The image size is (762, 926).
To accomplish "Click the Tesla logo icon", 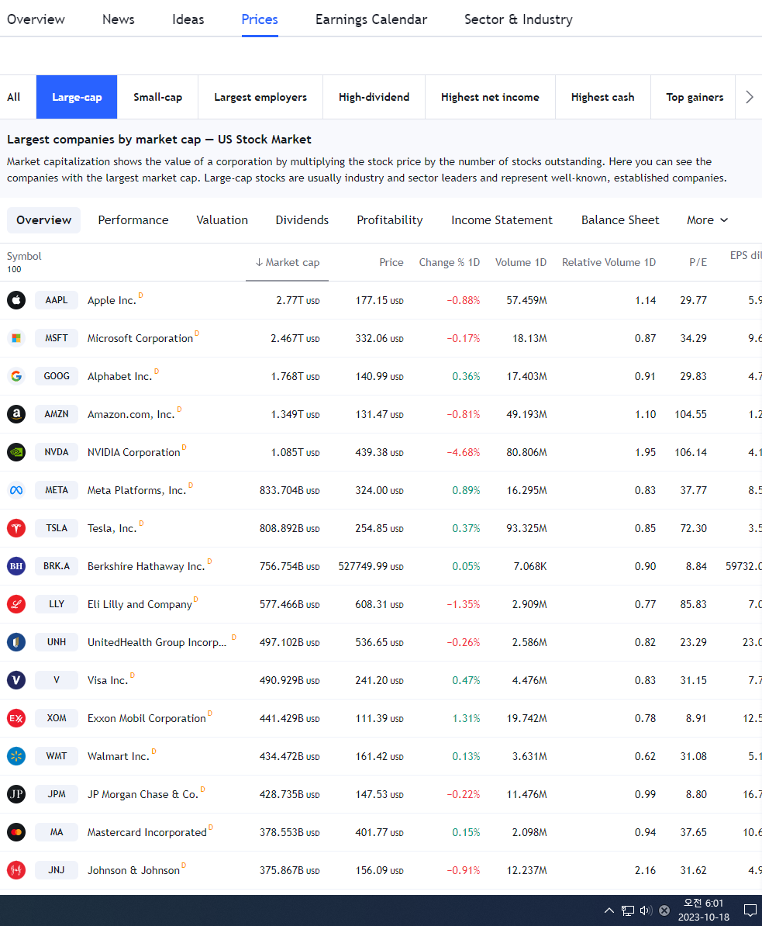I will (x=16, y=528).
